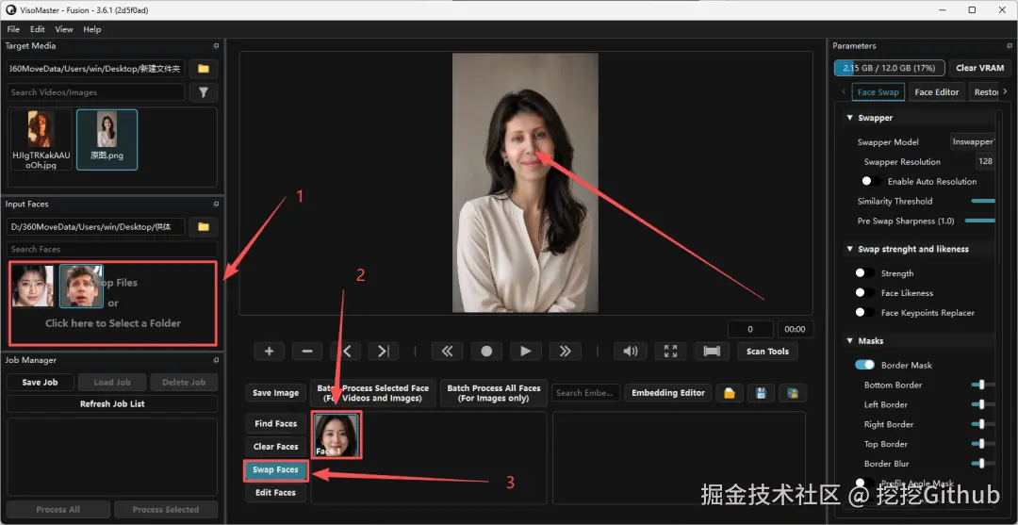The height and width of the screenshot is (525, 1018).
Task: Fast forward with double right arrows
Action: [565, 351]
